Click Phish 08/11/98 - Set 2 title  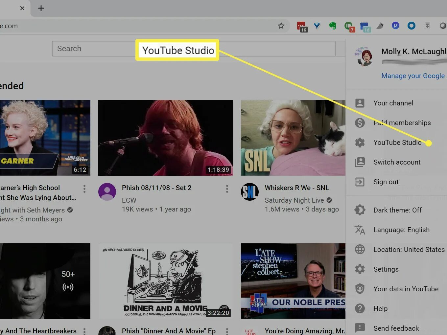156,188
